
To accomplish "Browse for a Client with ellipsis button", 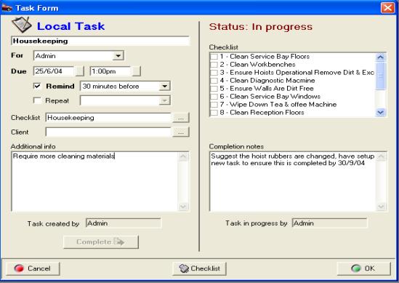I will pos(181,132).
